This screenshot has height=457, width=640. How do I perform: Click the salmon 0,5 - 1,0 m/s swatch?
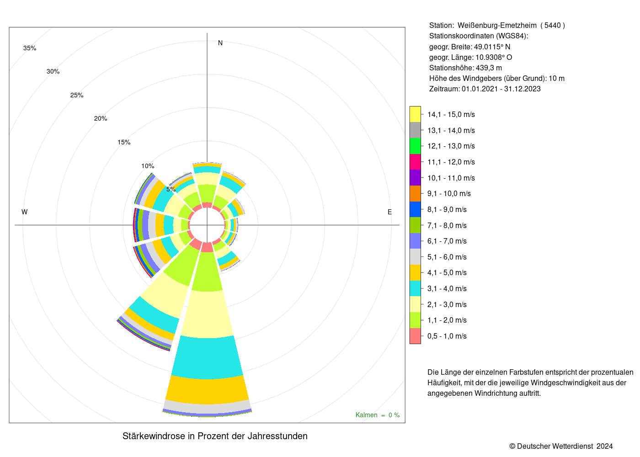pyautogui.click(x=415, y=336)
